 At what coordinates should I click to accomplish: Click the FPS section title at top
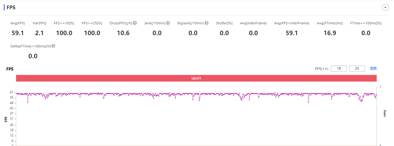[x=11, y=7]
